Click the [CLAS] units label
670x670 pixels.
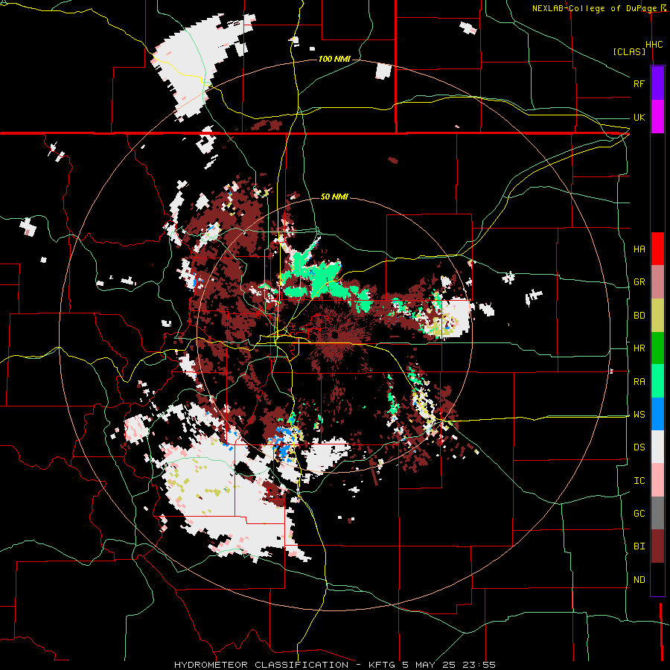629,51
